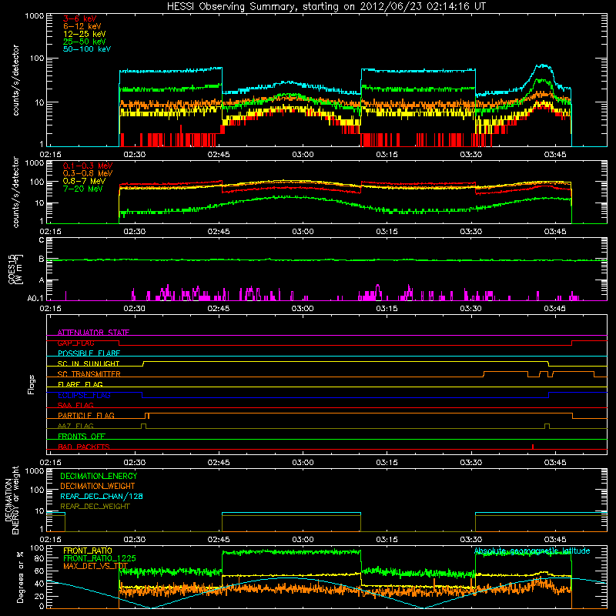Click the FLARE_FLAG label

(x=80, y=384)
